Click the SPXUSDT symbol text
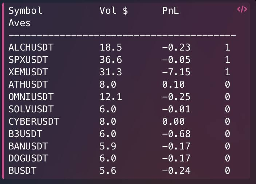Screen dimensions: 256x184 pos(28,60)
